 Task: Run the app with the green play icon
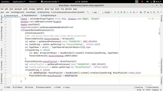pos(115,12)
